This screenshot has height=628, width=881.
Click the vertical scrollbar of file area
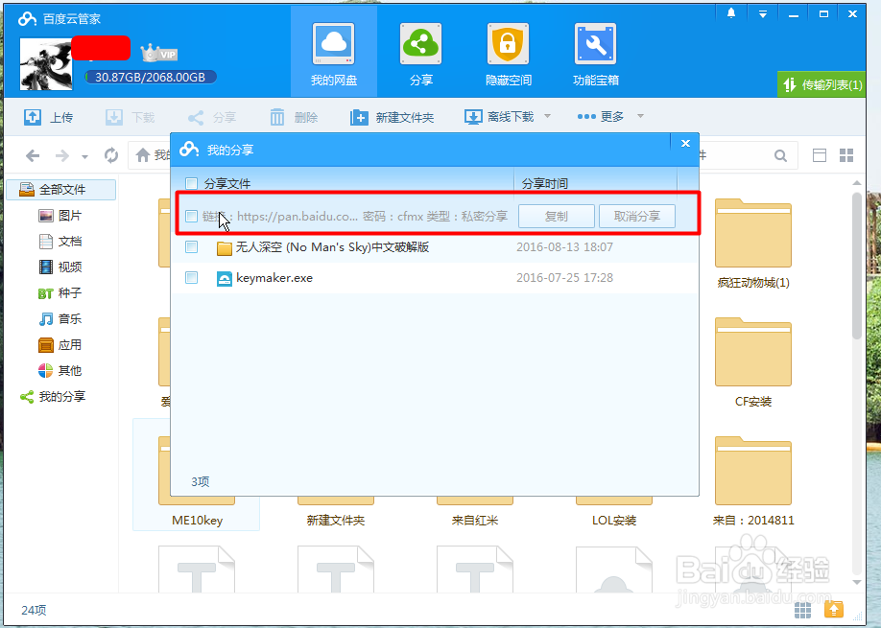click(x=857, y=266)
